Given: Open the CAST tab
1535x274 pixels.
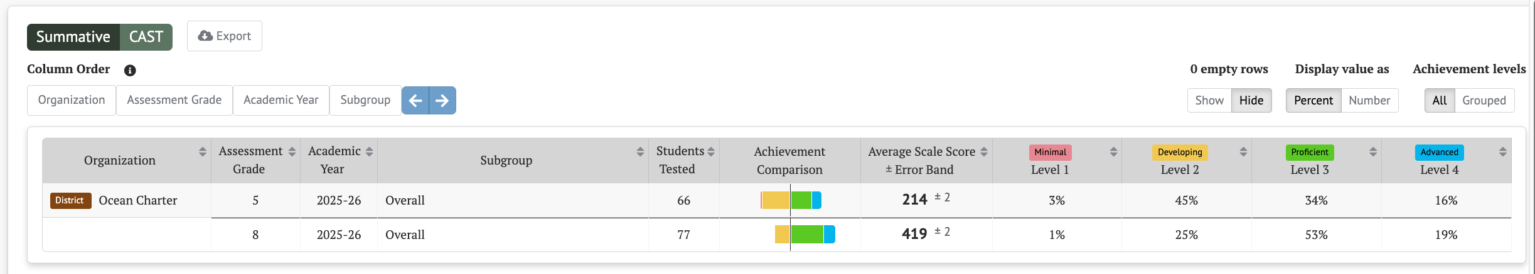Looking at the screenshot, I should [146, 37].
